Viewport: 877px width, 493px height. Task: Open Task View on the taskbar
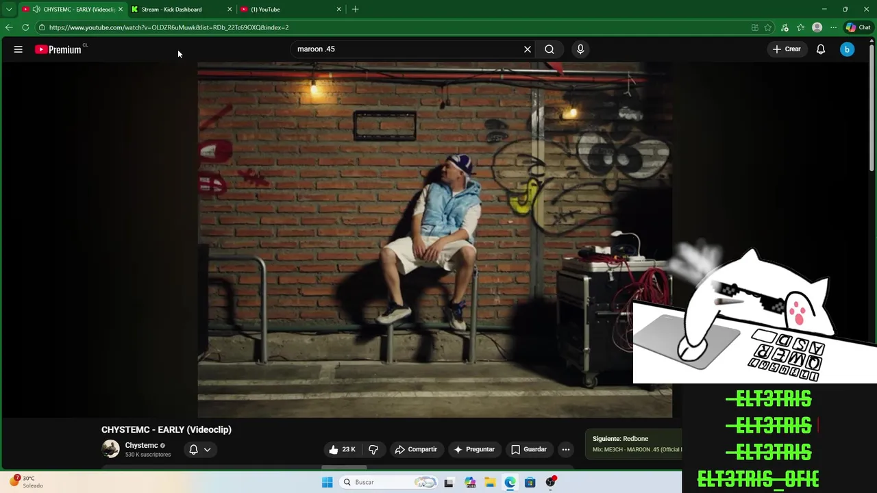[x=449, y=483]
